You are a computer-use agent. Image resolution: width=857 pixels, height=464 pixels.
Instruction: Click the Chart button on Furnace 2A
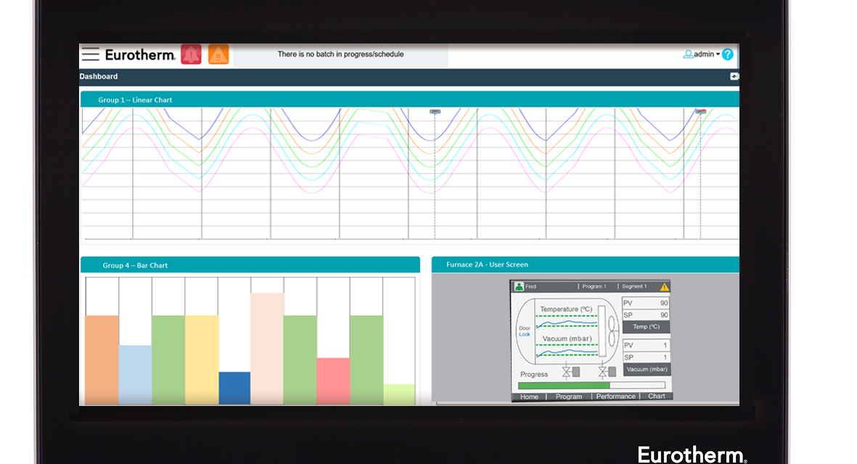point(657,396)
